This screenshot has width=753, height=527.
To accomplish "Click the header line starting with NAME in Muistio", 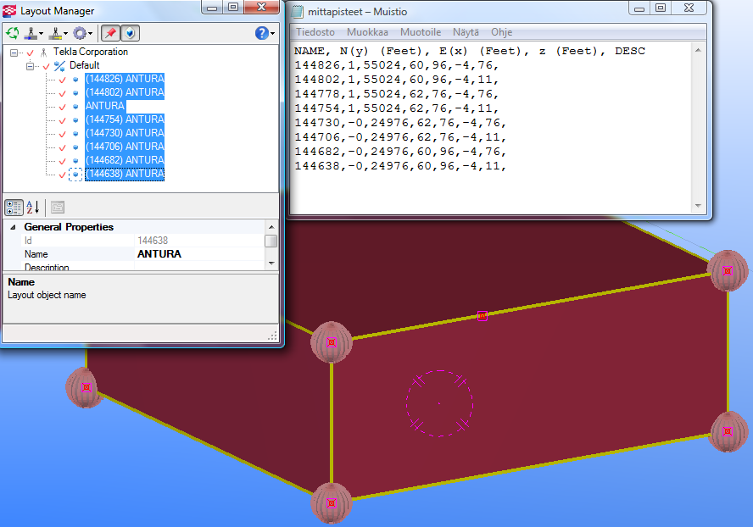I will [x=470, y=51].
